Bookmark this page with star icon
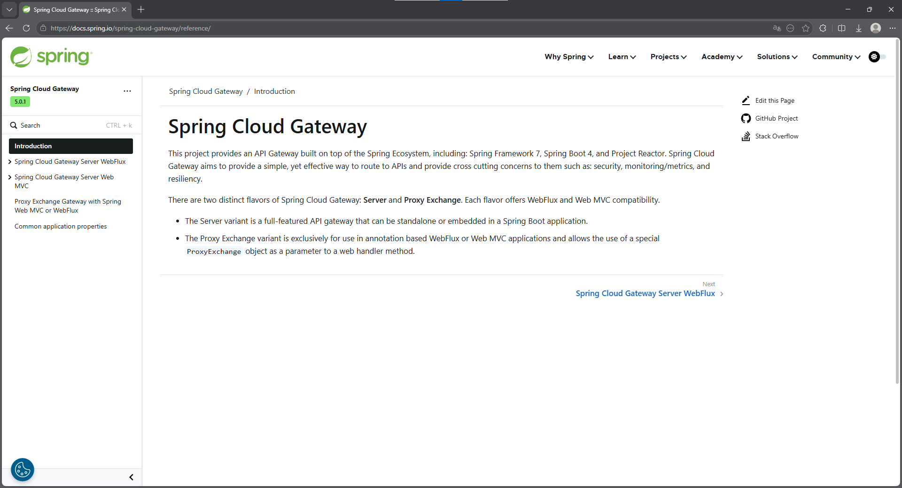Screen dimensions: 902x488 806,28
